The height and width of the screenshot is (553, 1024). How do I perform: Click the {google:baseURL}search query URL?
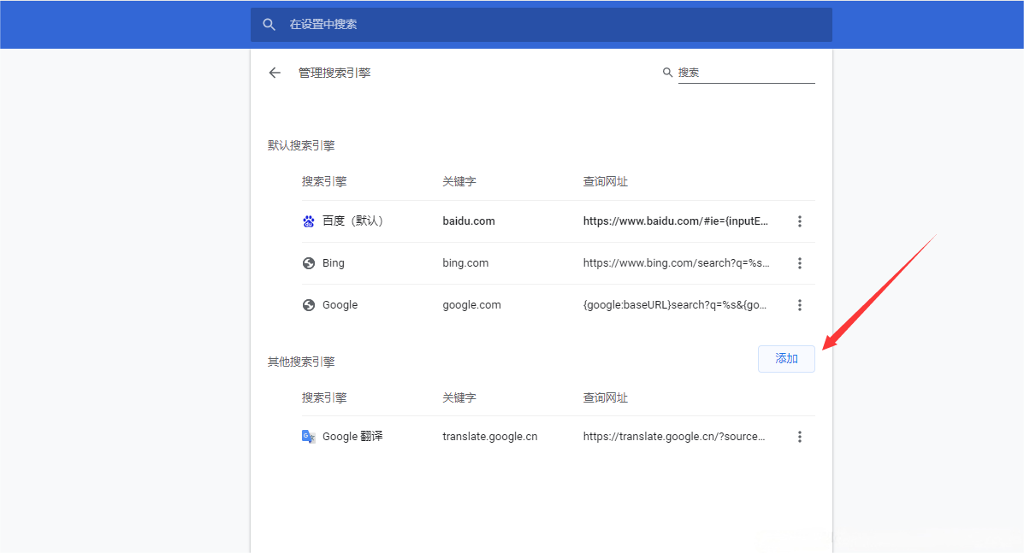coord(675,304)
